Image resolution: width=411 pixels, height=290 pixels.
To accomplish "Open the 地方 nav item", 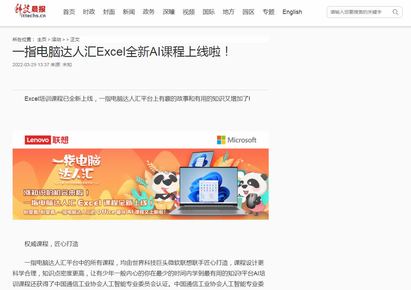I will (x=229, y=12).
